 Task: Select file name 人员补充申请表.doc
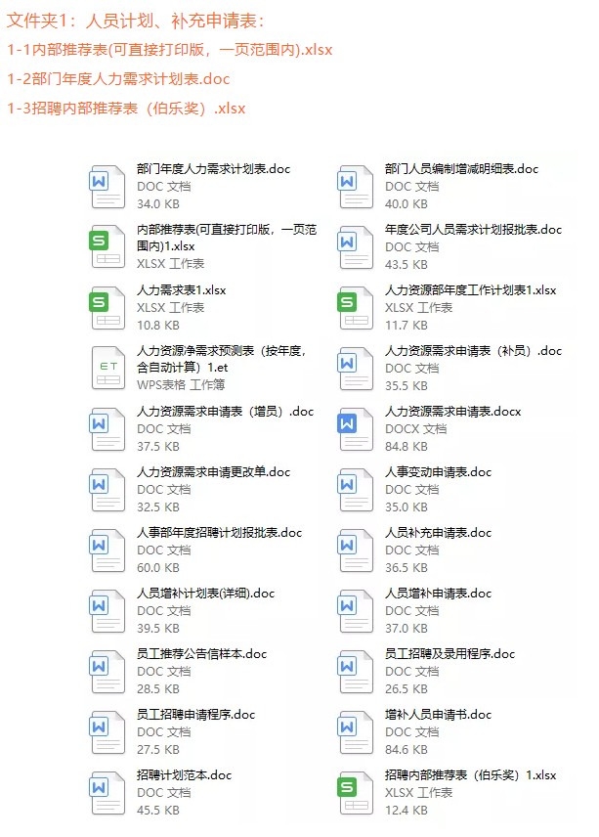click(x=439, y=532)
